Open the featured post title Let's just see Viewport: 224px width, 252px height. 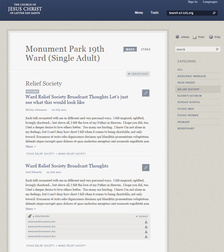(x=77, y=99)
